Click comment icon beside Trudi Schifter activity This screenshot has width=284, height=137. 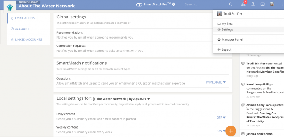pyautogui.click(x=243, y=63)
